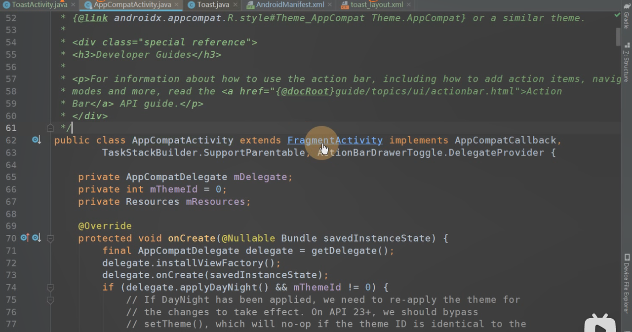
Task: Click getDelegate() on line 71
Action: (x=350, y=251)
